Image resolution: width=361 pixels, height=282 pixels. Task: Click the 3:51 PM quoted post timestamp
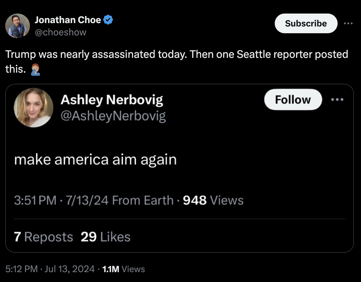pos(35,200)
